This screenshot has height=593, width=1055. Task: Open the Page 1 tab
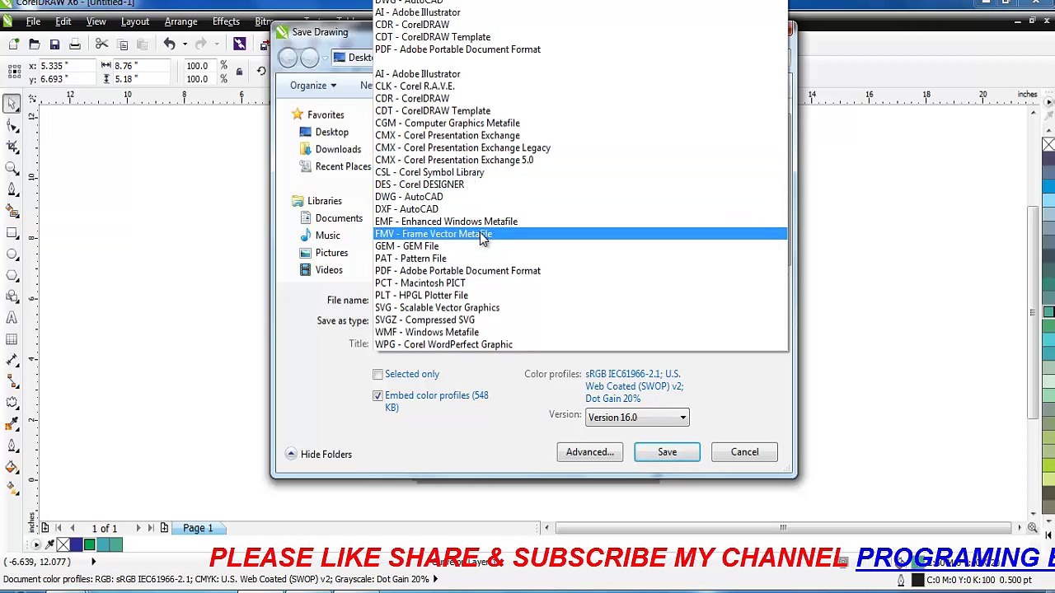(x=198, y=528)
